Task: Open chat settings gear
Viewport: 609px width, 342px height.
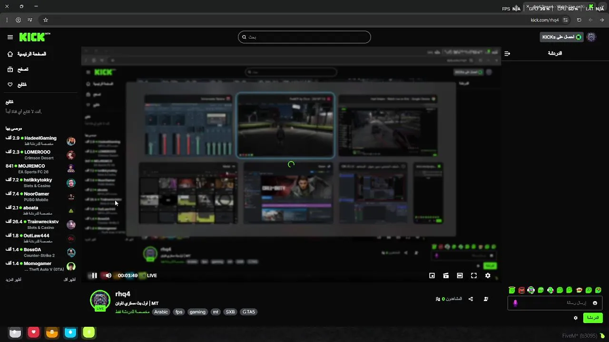Action: pyautogui.click(x=576, y=318)
